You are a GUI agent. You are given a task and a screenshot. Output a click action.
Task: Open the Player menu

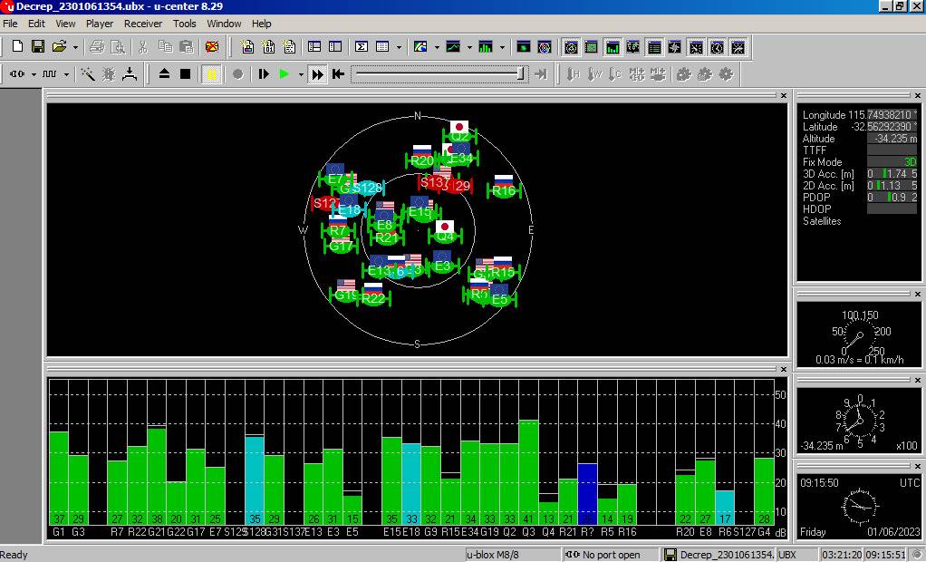coord(100,24)
